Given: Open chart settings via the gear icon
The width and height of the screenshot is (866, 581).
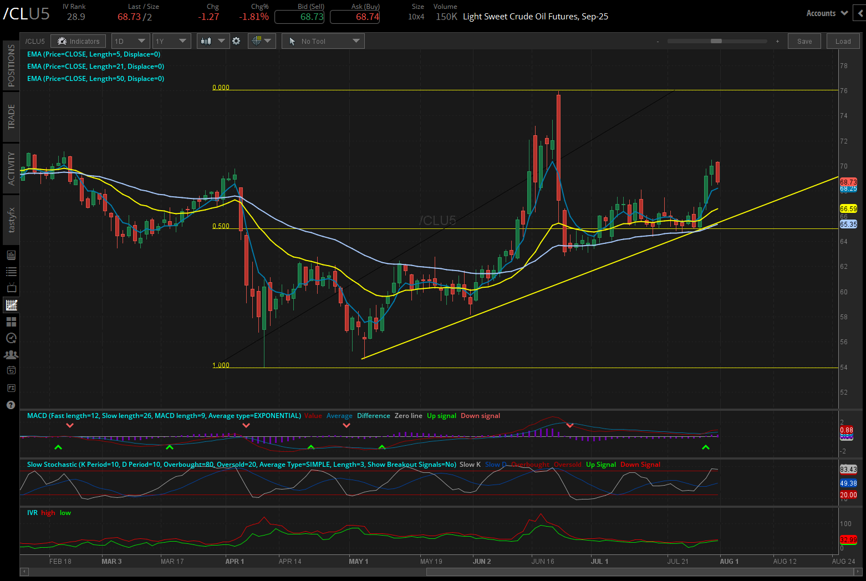Looking at the screenshot, I should (237, 40).
